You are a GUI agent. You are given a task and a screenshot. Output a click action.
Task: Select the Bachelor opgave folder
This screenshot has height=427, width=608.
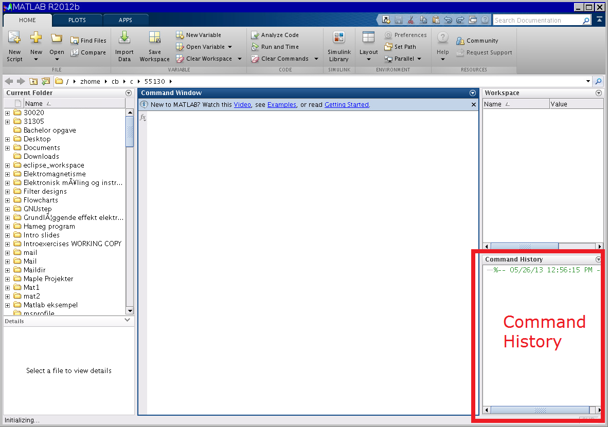(x=49, y=130)
